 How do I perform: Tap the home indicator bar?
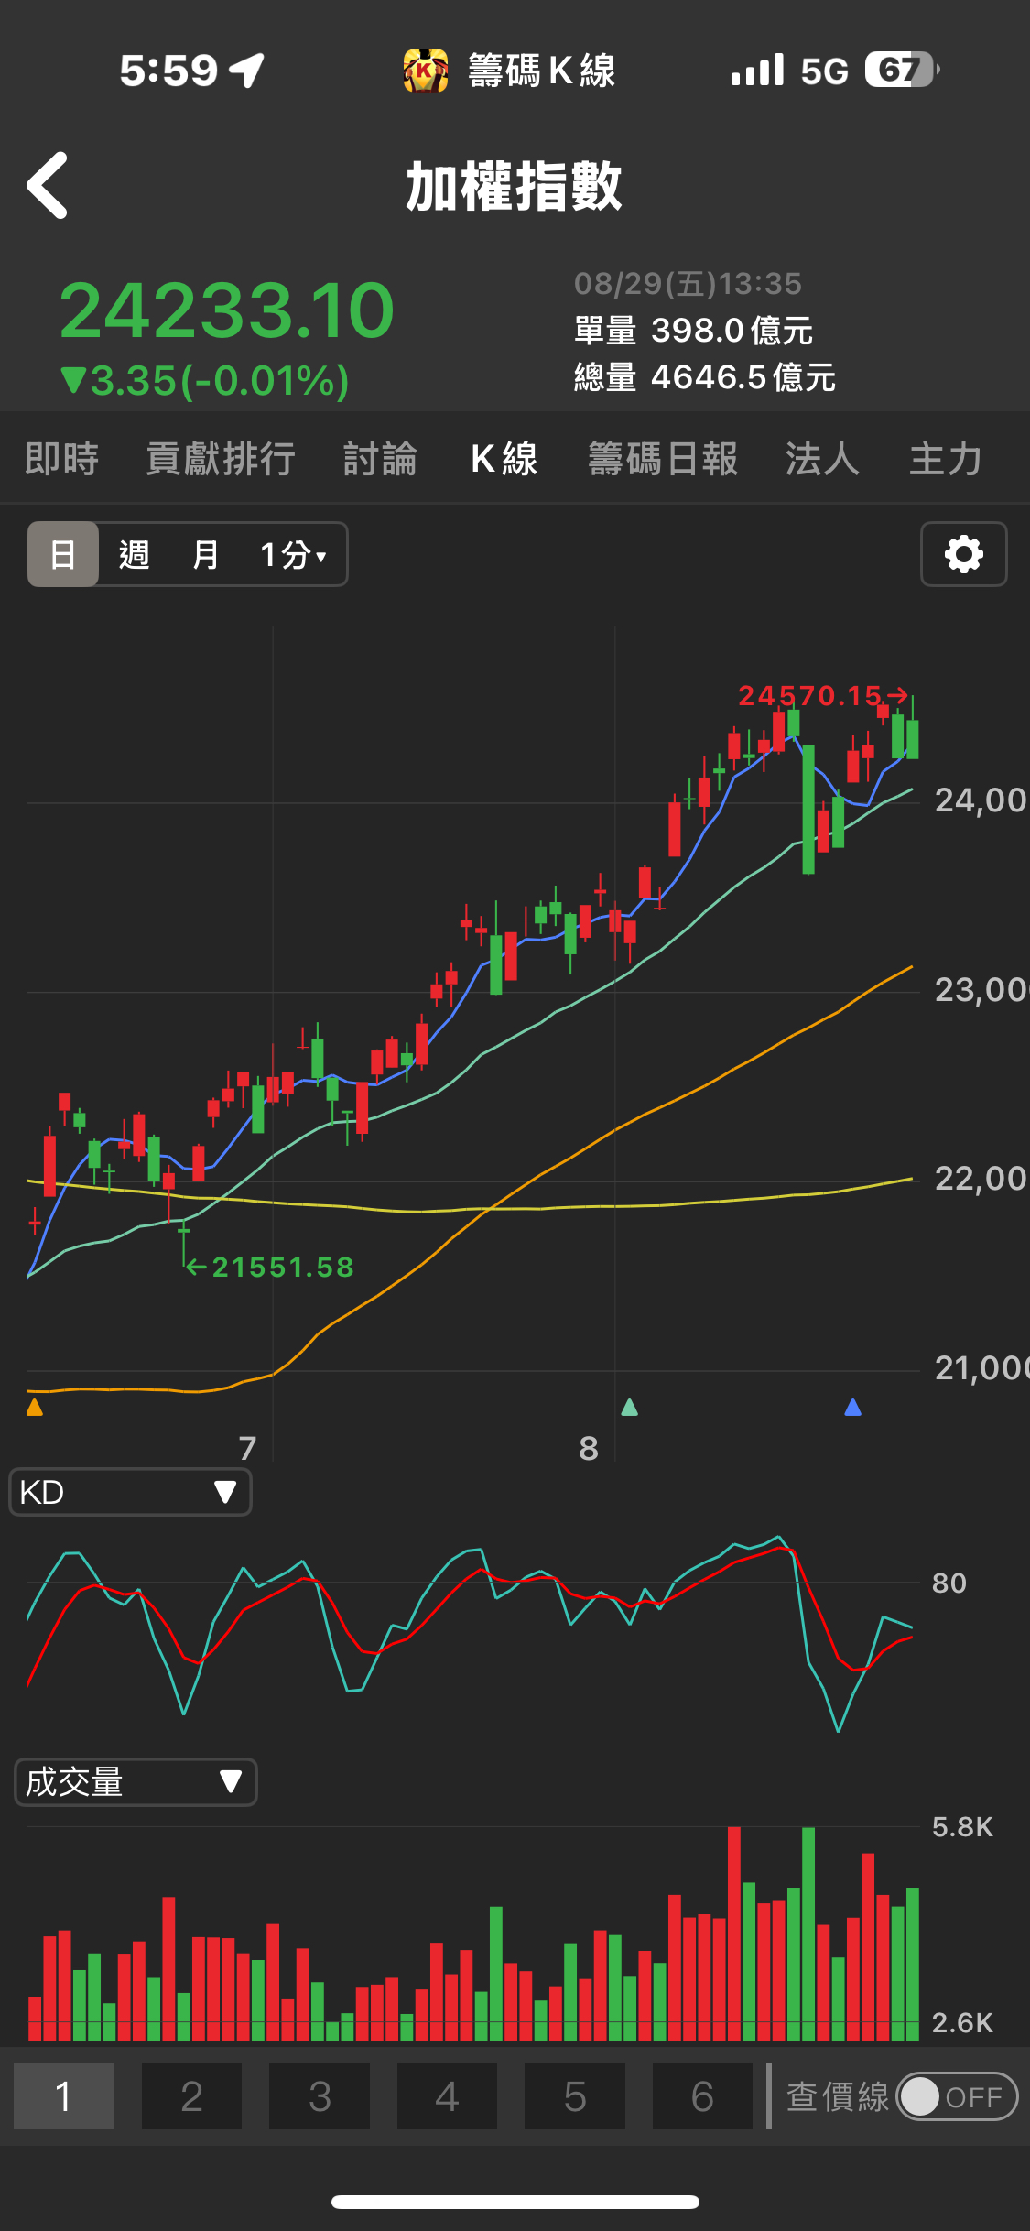coord(515,2202)
